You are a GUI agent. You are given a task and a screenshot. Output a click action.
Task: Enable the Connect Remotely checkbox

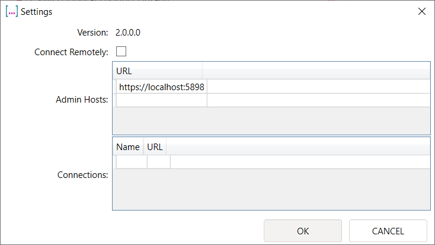tap(121, 51)
